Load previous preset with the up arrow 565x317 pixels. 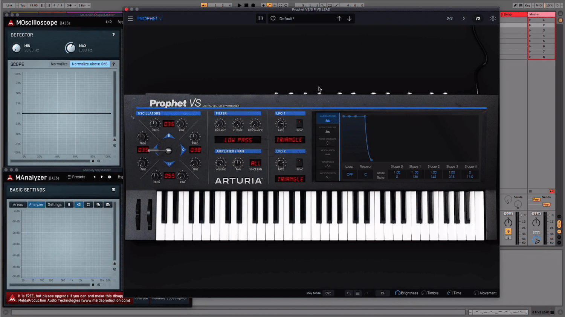(339, 18)
